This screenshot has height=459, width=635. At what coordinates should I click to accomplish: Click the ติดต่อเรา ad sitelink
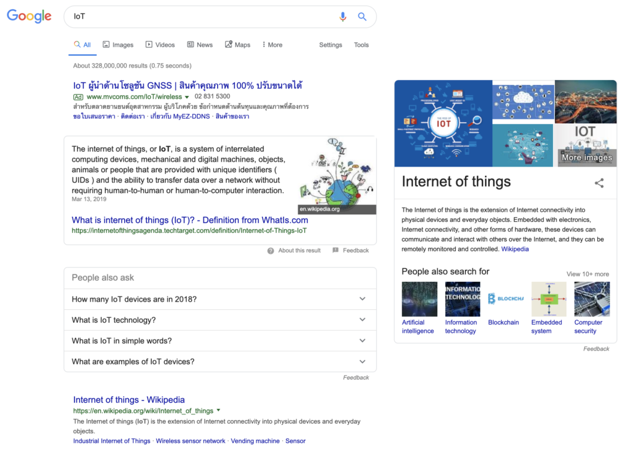133,116
